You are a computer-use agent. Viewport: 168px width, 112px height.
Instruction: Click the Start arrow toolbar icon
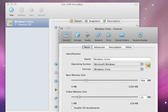[32, 10]
